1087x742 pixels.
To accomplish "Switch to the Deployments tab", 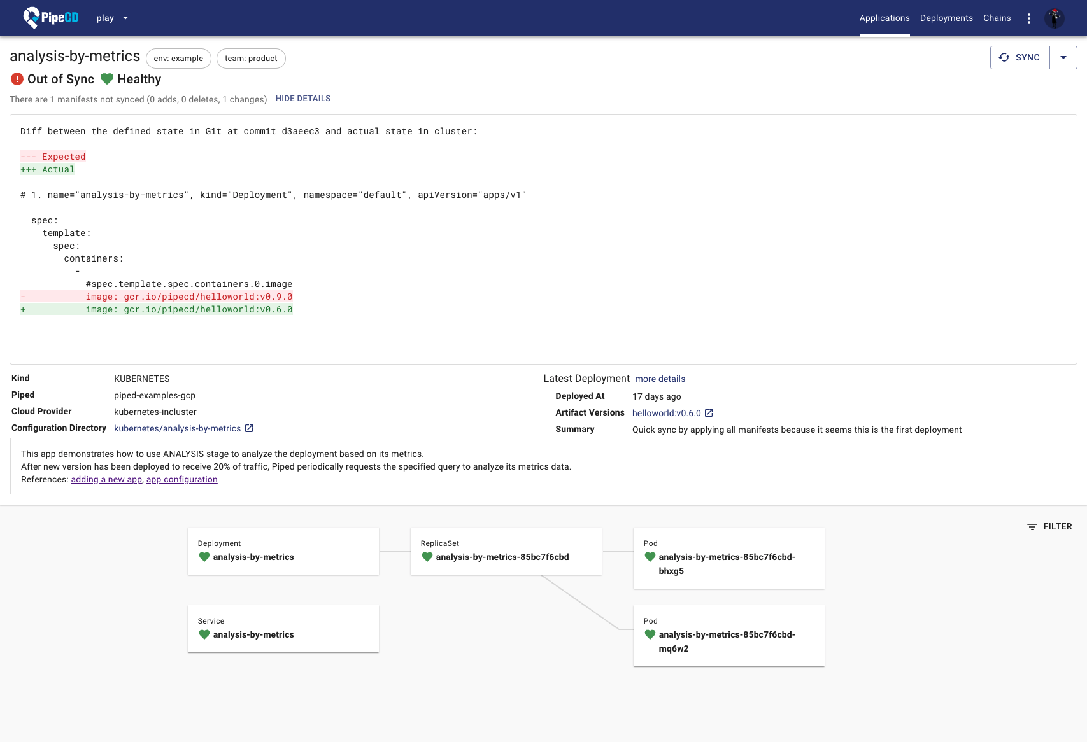I will [946, 18].
